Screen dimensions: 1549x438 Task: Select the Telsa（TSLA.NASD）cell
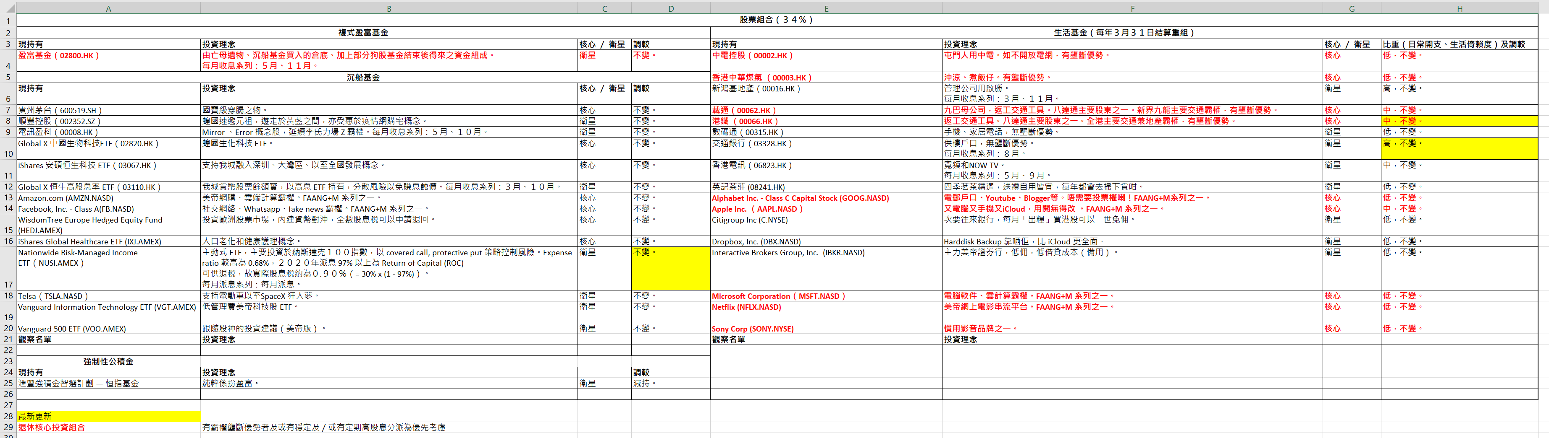tap(108, 296)
